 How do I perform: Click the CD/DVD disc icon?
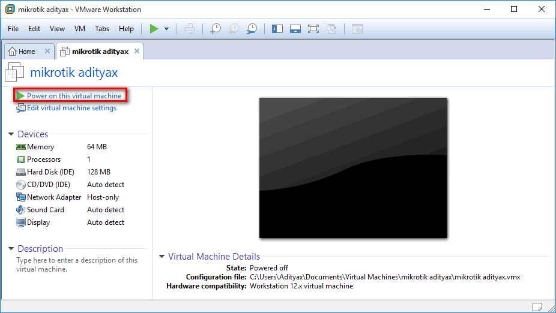[x=21, y=185]
